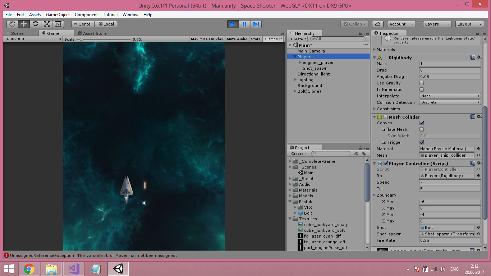Select the Move tool in toolbar
This screenshot has height=276, width=491.
click(24, 24)
